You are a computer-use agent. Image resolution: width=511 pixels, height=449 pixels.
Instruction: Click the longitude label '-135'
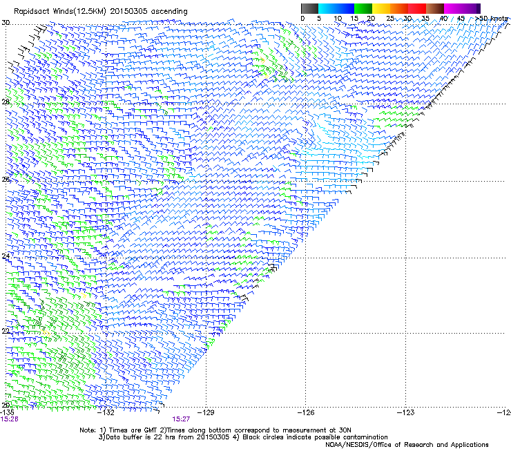(x=7, y=412)
